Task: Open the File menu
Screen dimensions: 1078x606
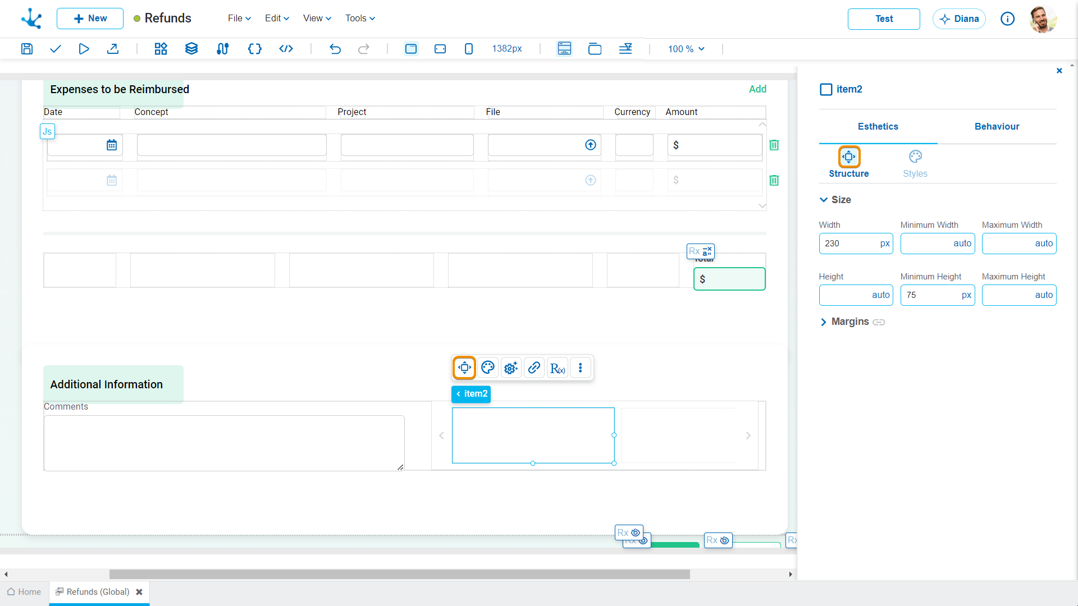Action: click(x=239, y=19)
